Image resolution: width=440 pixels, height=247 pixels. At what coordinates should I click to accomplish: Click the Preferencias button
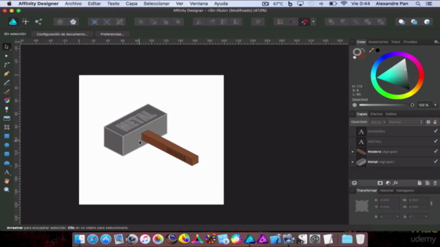[x=112, y=34]
